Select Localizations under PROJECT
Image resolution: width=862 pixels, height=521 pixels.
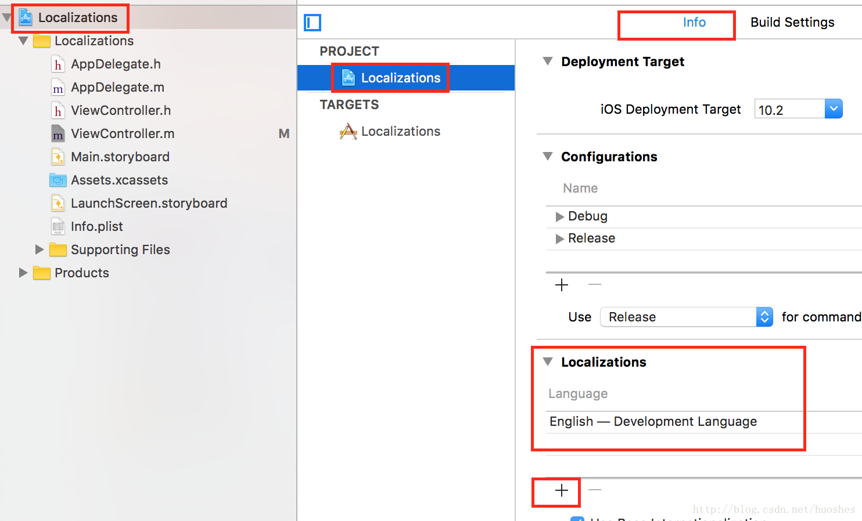coord(406,78)
